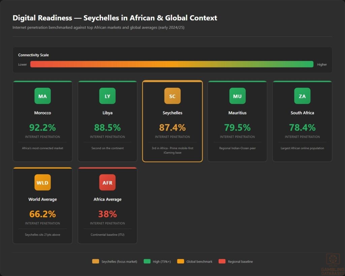The height and width of the screenshot is (276, 345).
Task: Click the South Africa 78.4% value
Action: (x=302, y=127)
